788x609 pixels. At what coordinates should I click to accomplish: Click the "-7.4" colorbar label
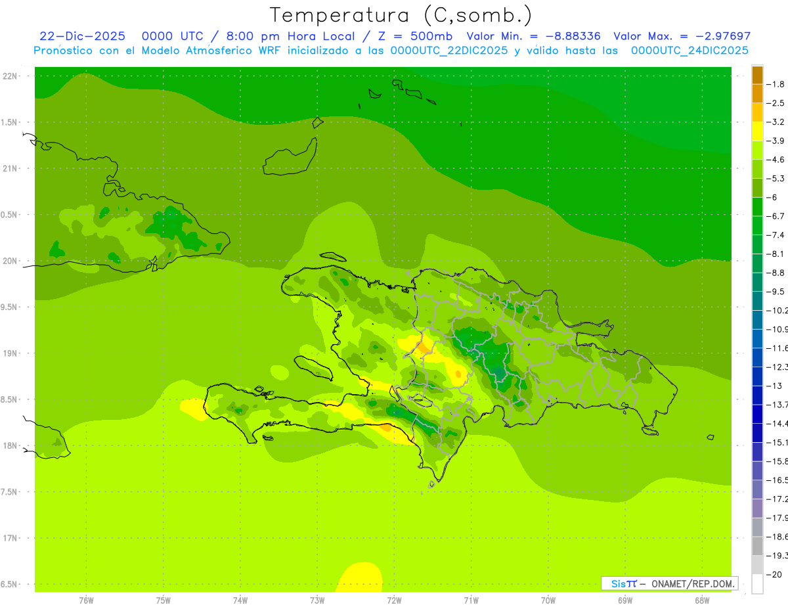coord(776,235)
